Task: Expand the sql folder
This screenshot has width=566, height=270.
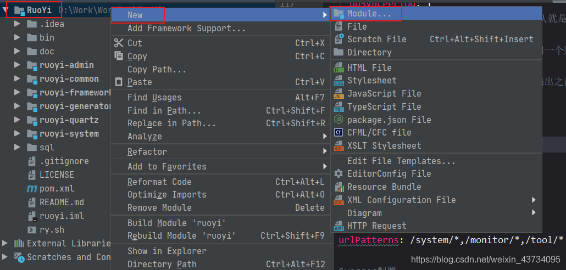Action: (18, 147)
